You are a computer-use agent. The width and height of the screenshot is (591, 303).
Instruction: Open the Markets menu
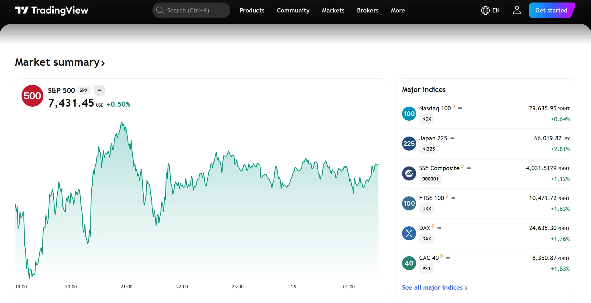click(333, 10)
